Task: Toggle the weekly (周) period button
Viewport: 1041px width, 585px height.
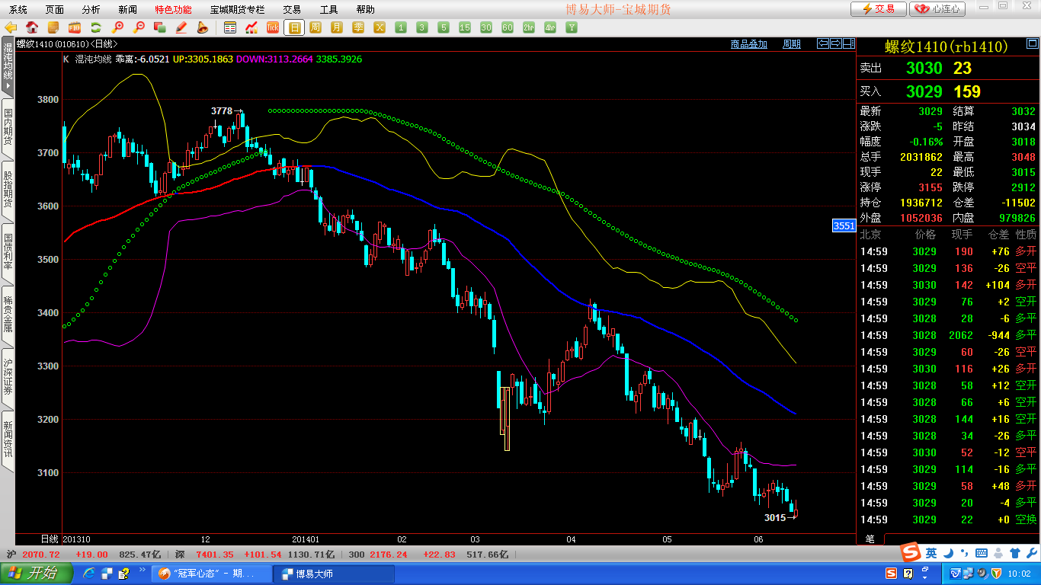Action: click(316, 27)
